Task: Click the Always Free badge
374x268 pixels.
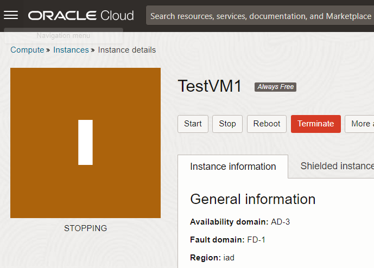Action: coord(275,87)
